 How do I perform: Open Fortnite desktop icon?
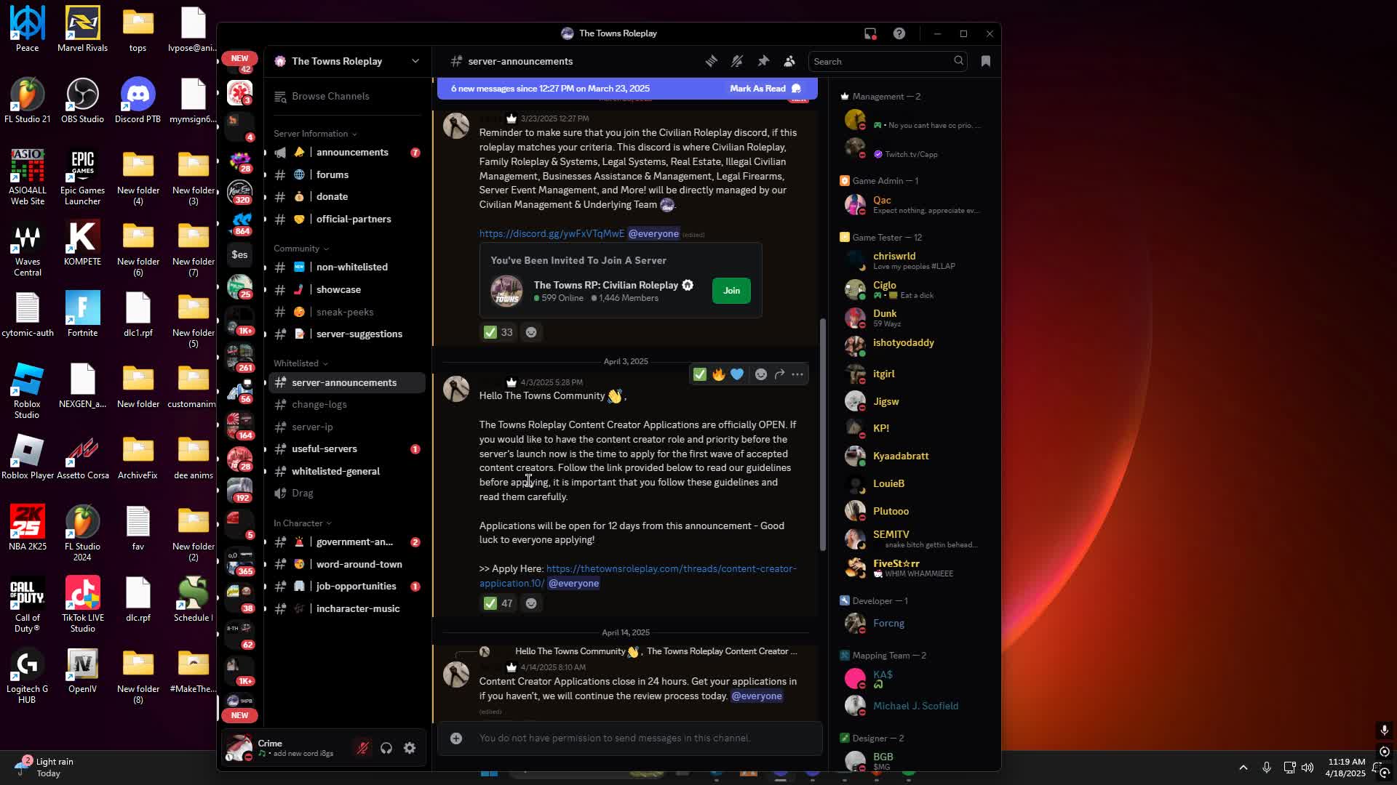click(x=82, y=315)
